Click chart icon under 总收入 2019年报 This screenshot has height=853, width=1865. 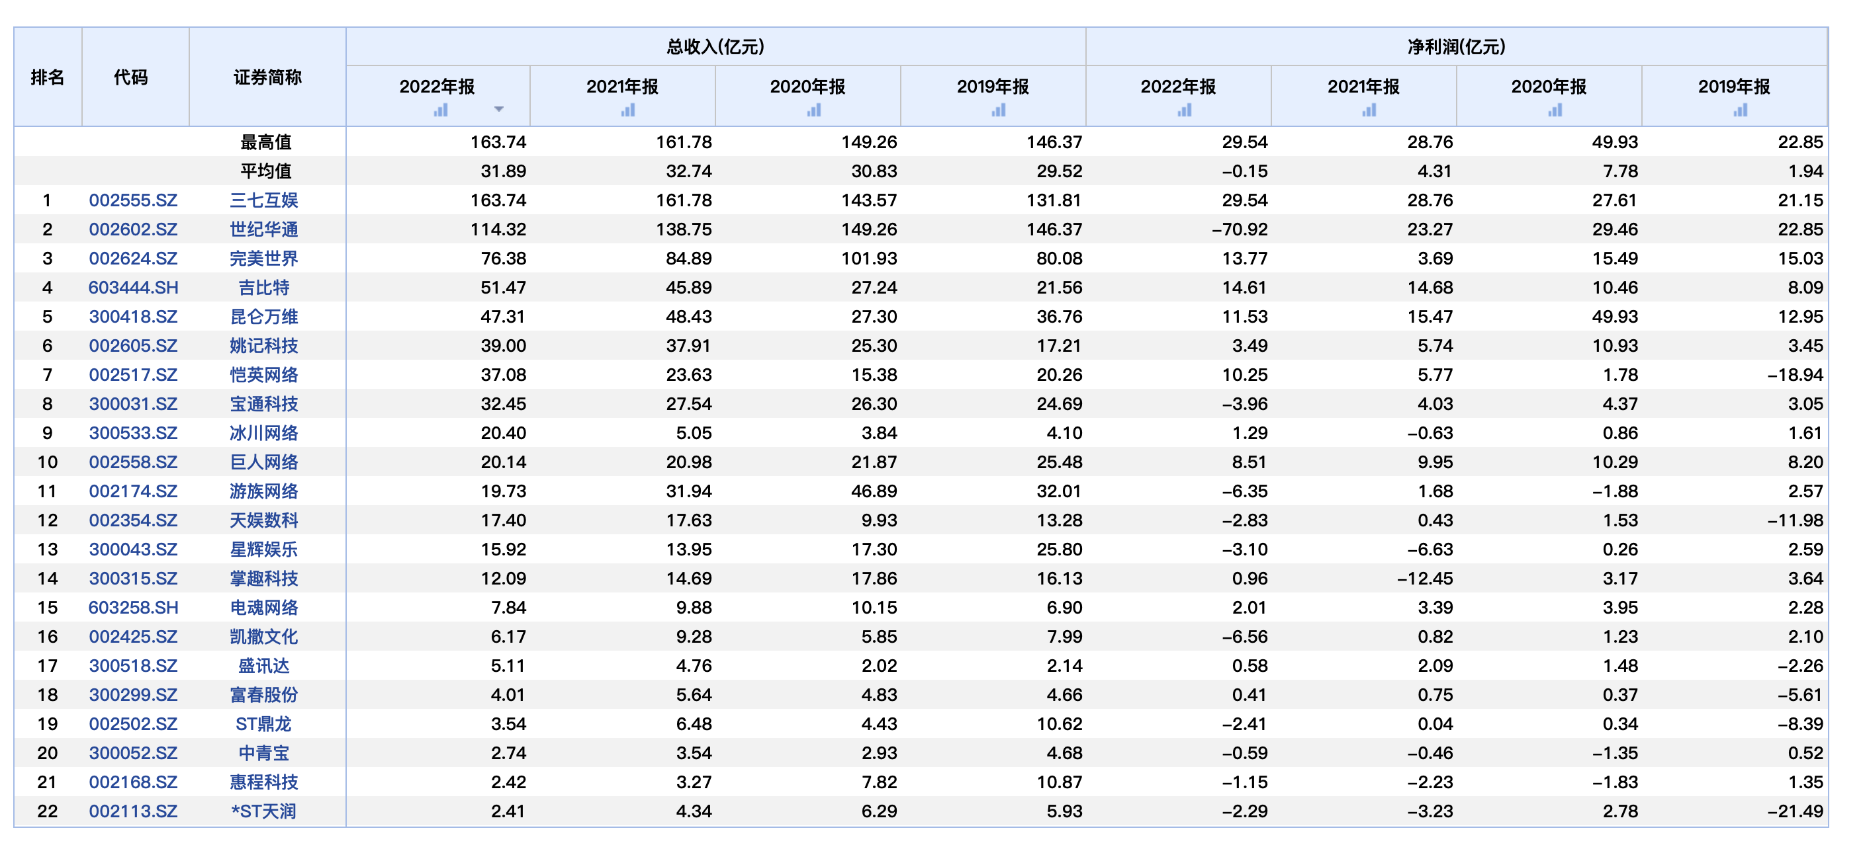click(x=999, y=110)
